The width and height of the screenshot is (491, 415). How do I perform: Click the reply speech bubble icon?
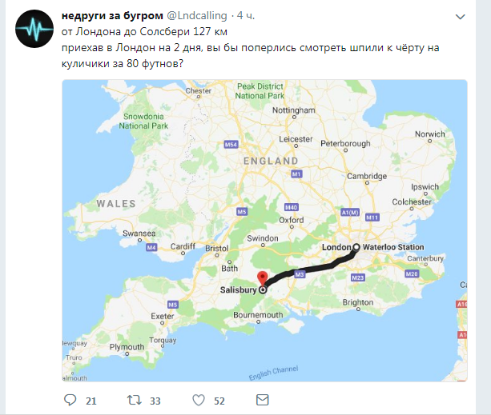tap(70, 400)
